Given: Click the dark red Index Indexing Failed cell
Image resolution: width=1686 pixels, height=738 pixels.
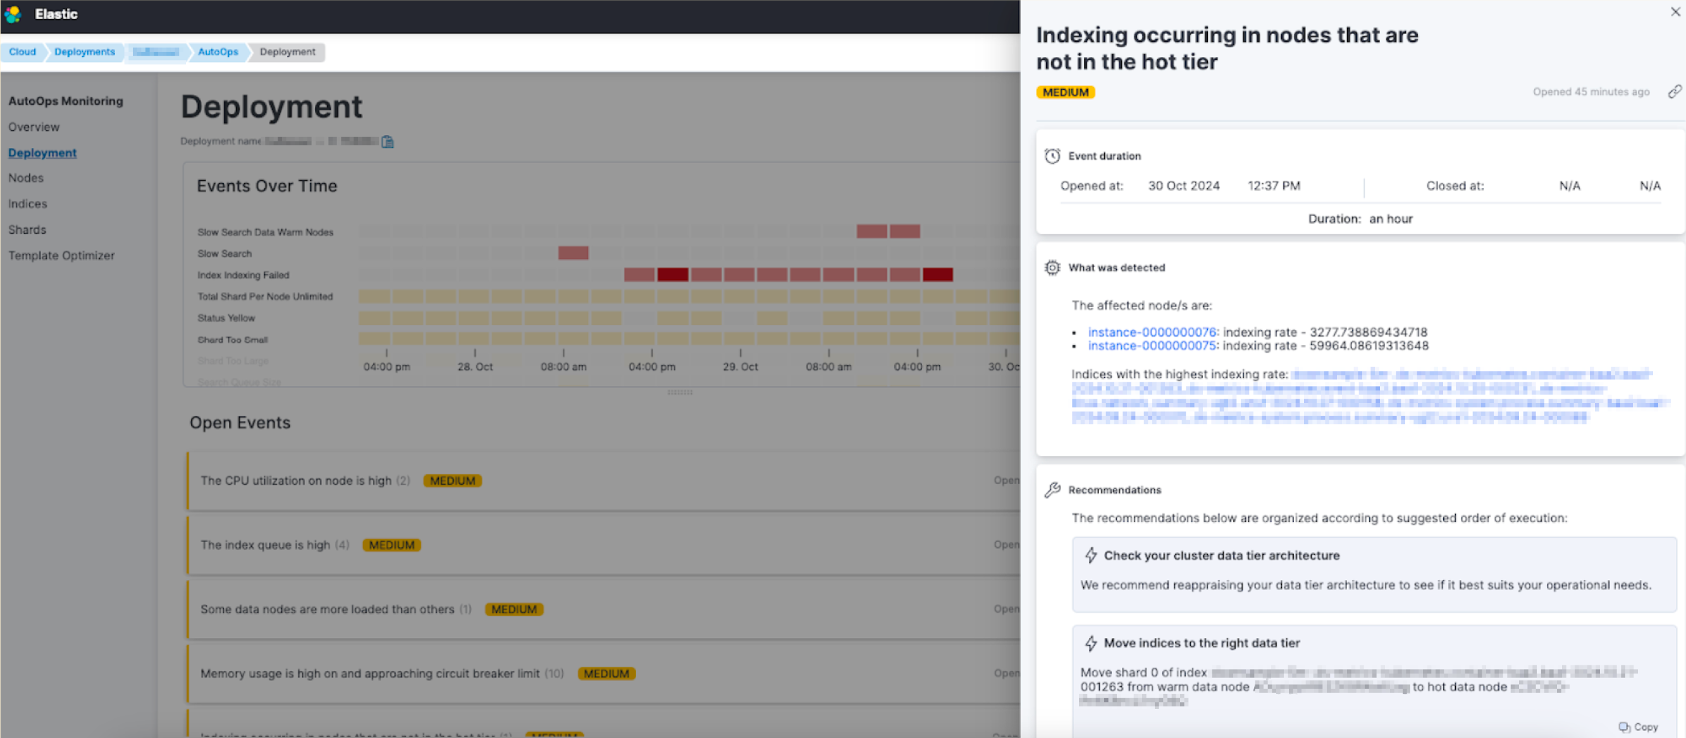Looking at the screenshot, I should tap(672, 275).
